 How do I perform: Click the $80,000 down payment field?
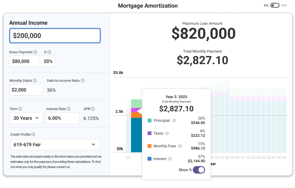coord(24,61)
